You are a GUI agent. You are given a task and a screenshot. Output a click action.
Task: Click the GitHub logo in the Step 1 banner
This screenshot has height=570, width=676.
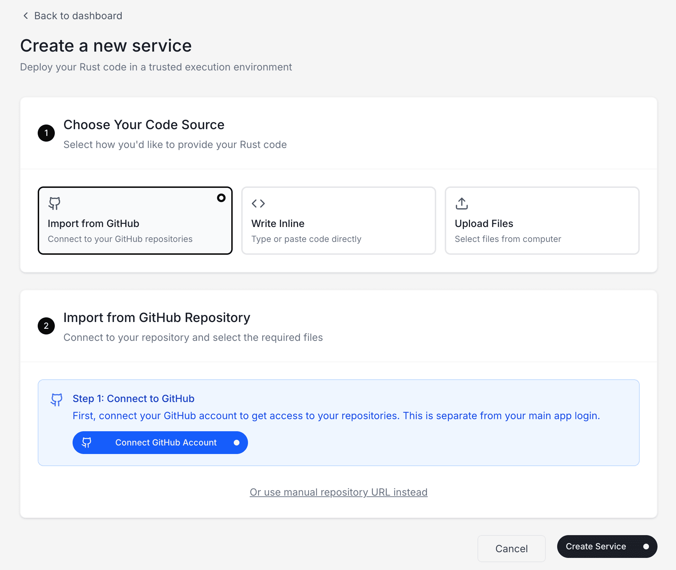(x=56, y=400)
